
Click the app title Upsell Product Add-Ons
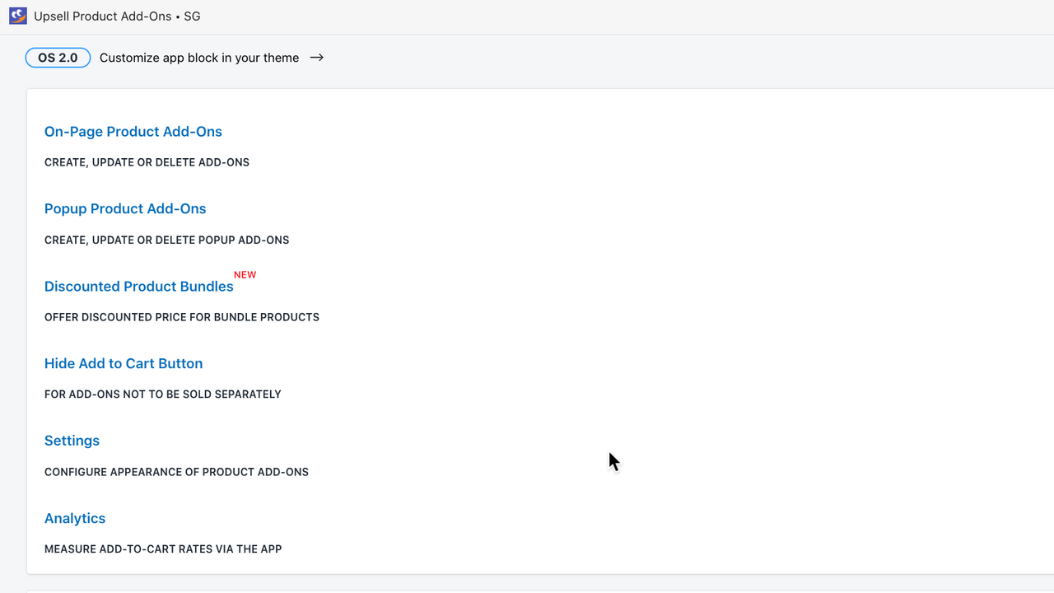pyautogui.click(x=103, y=16)
